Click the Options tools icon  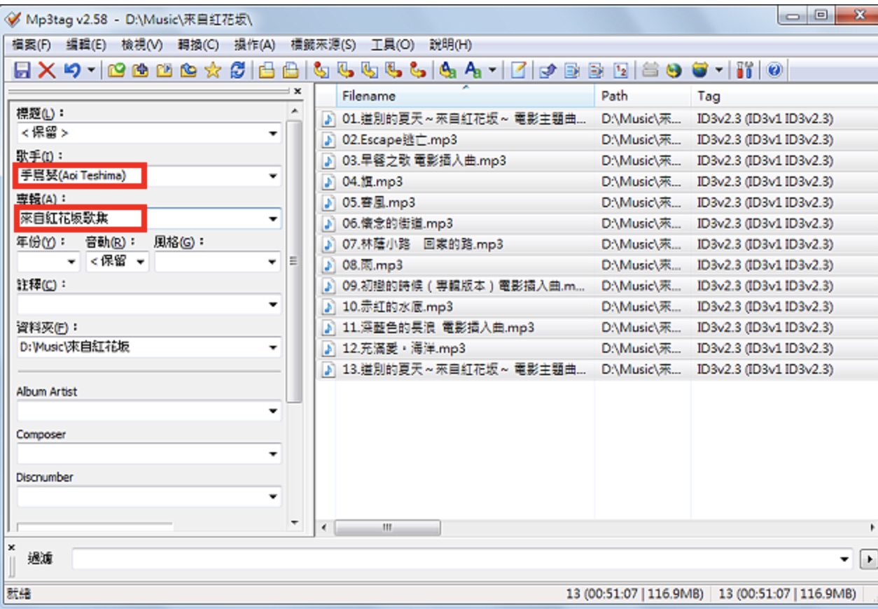pos(745,70)
